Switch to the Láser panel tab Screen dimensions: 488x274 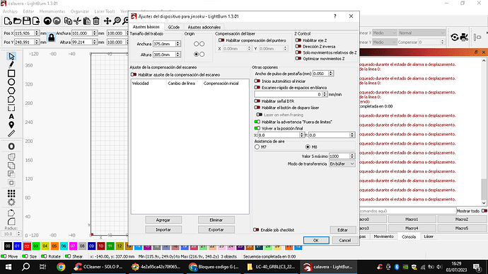(429, 236)
